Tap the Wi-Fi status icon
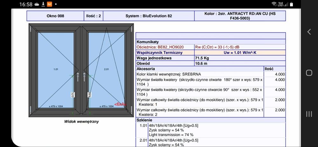The image size is (318, 147). (274, 4)
